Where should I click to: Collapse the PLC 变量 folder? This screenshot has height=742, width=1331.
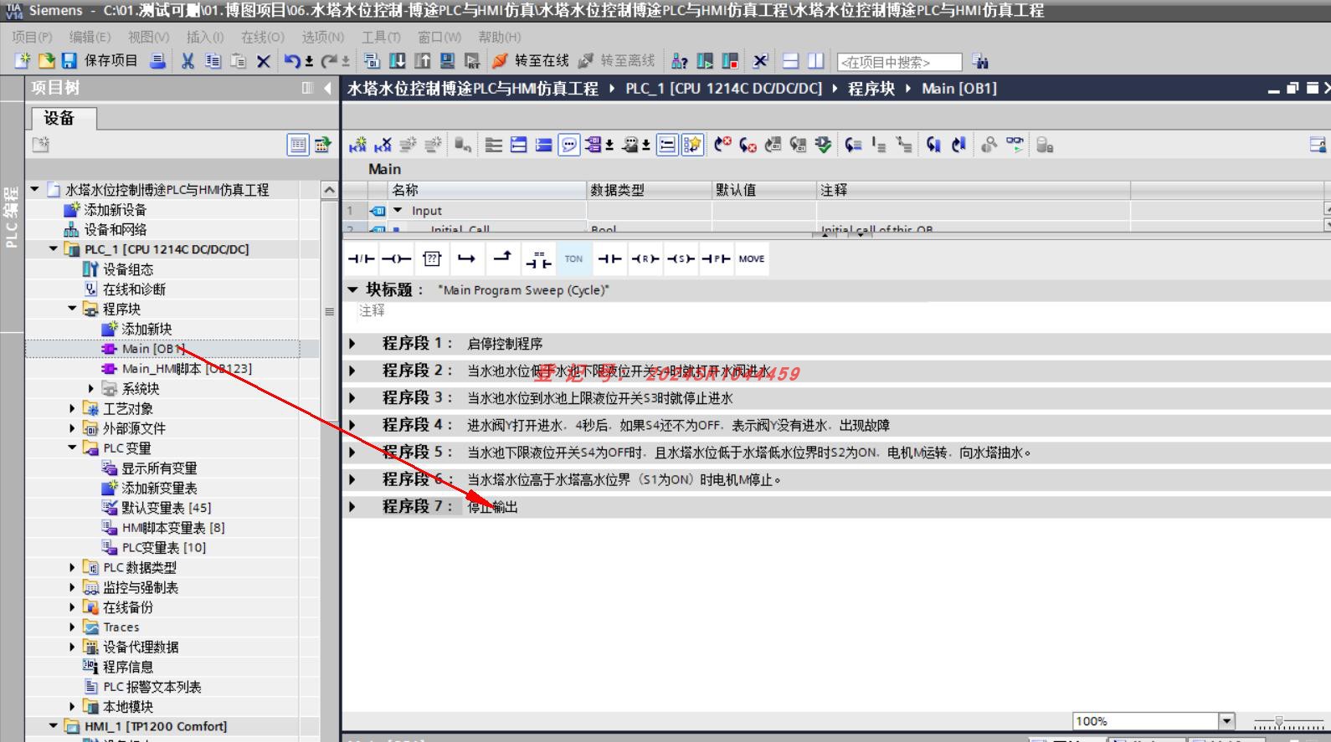click(72, 448)
